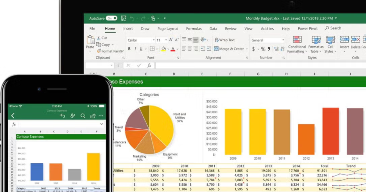Click the Search box in the ribbon

(x=333, y=28)
